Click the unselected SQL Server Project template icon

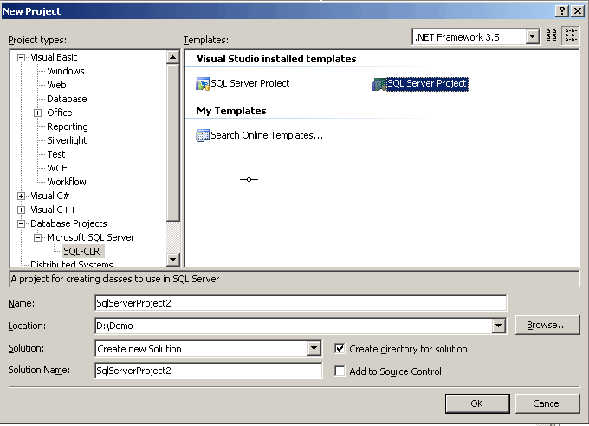click(x=203, y=84)
